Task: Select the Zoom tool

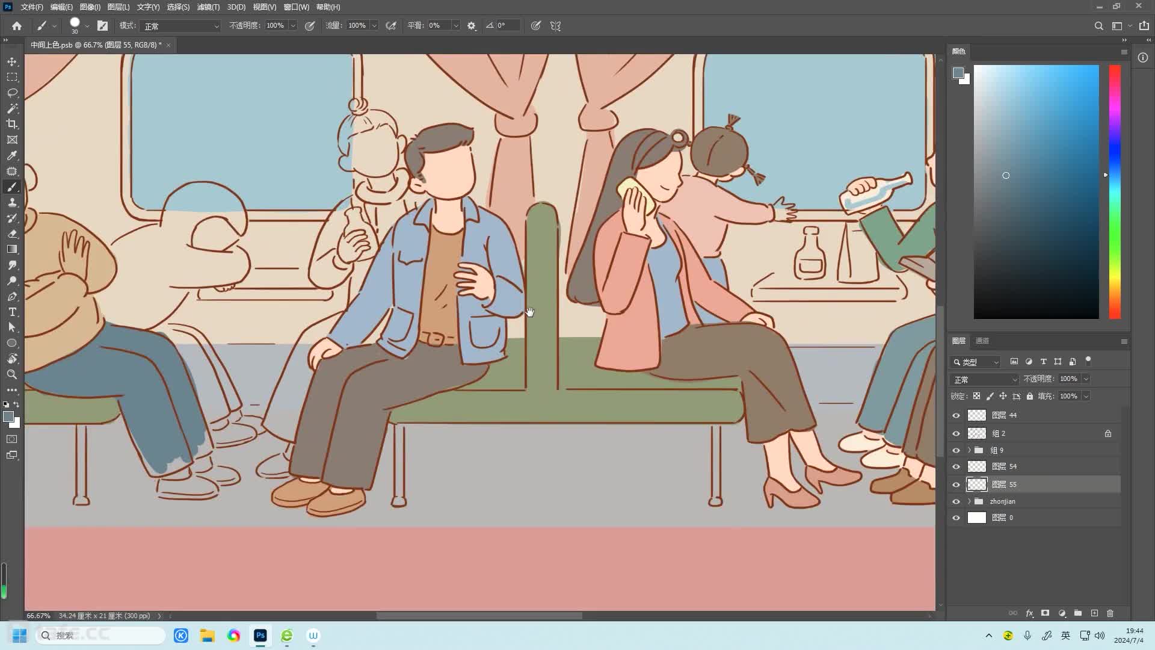Action: 12,374
